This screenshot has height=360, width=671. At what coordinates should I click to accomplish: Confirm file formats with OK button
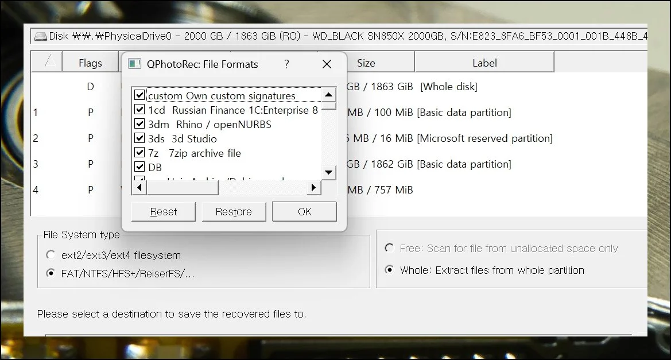pos(304,211)
